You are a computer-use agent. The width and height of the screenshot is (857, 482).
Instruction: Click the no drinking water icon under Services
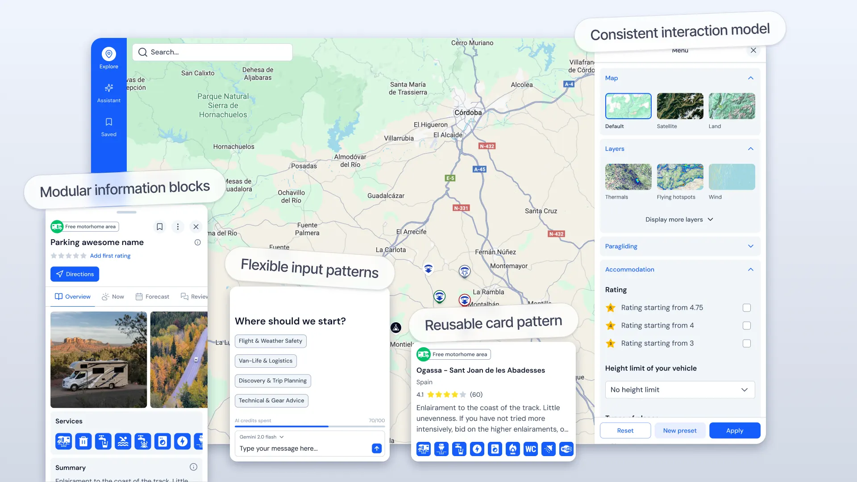[x=143, y=441]
